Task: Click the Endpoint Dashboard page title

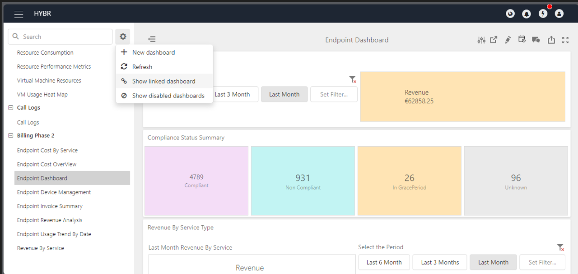Action: coord(357,40)
